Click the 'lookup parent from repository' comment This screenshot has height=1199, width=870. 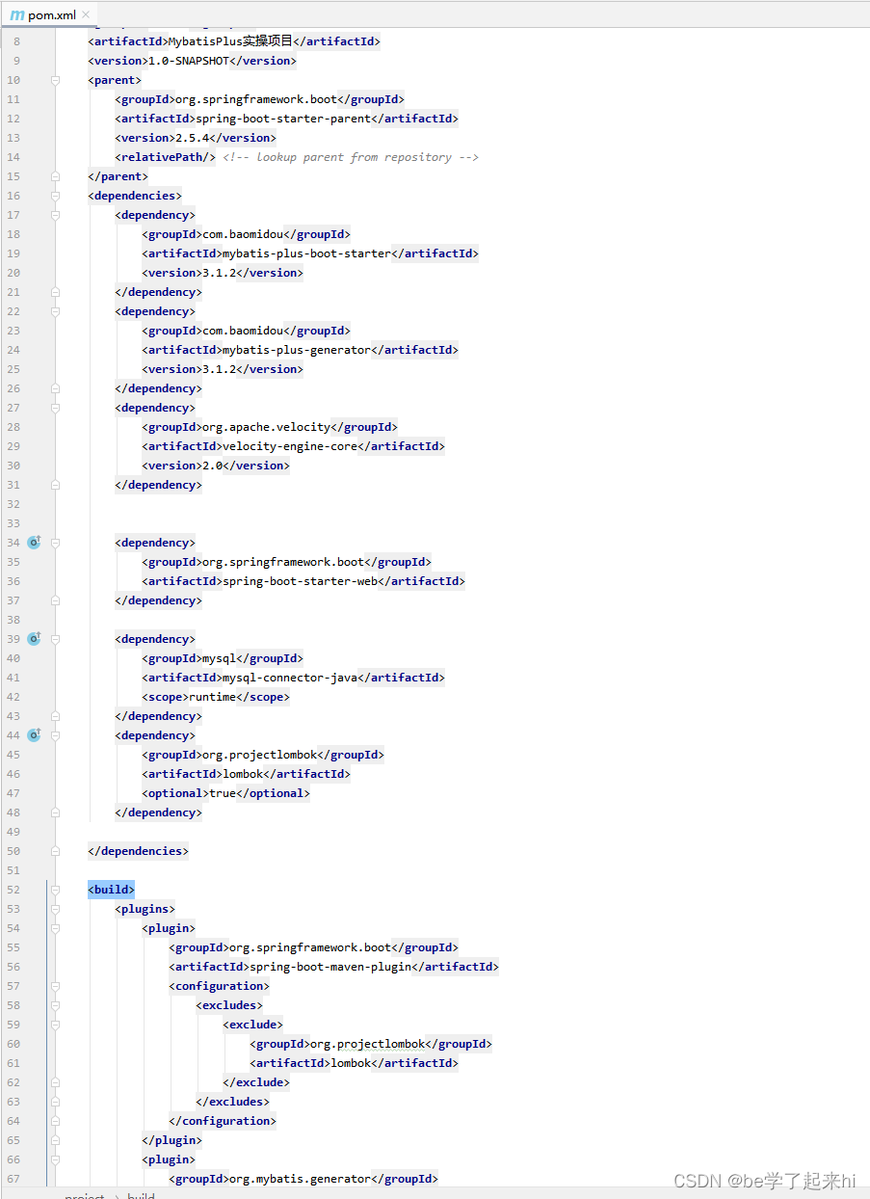click(351, 157)
